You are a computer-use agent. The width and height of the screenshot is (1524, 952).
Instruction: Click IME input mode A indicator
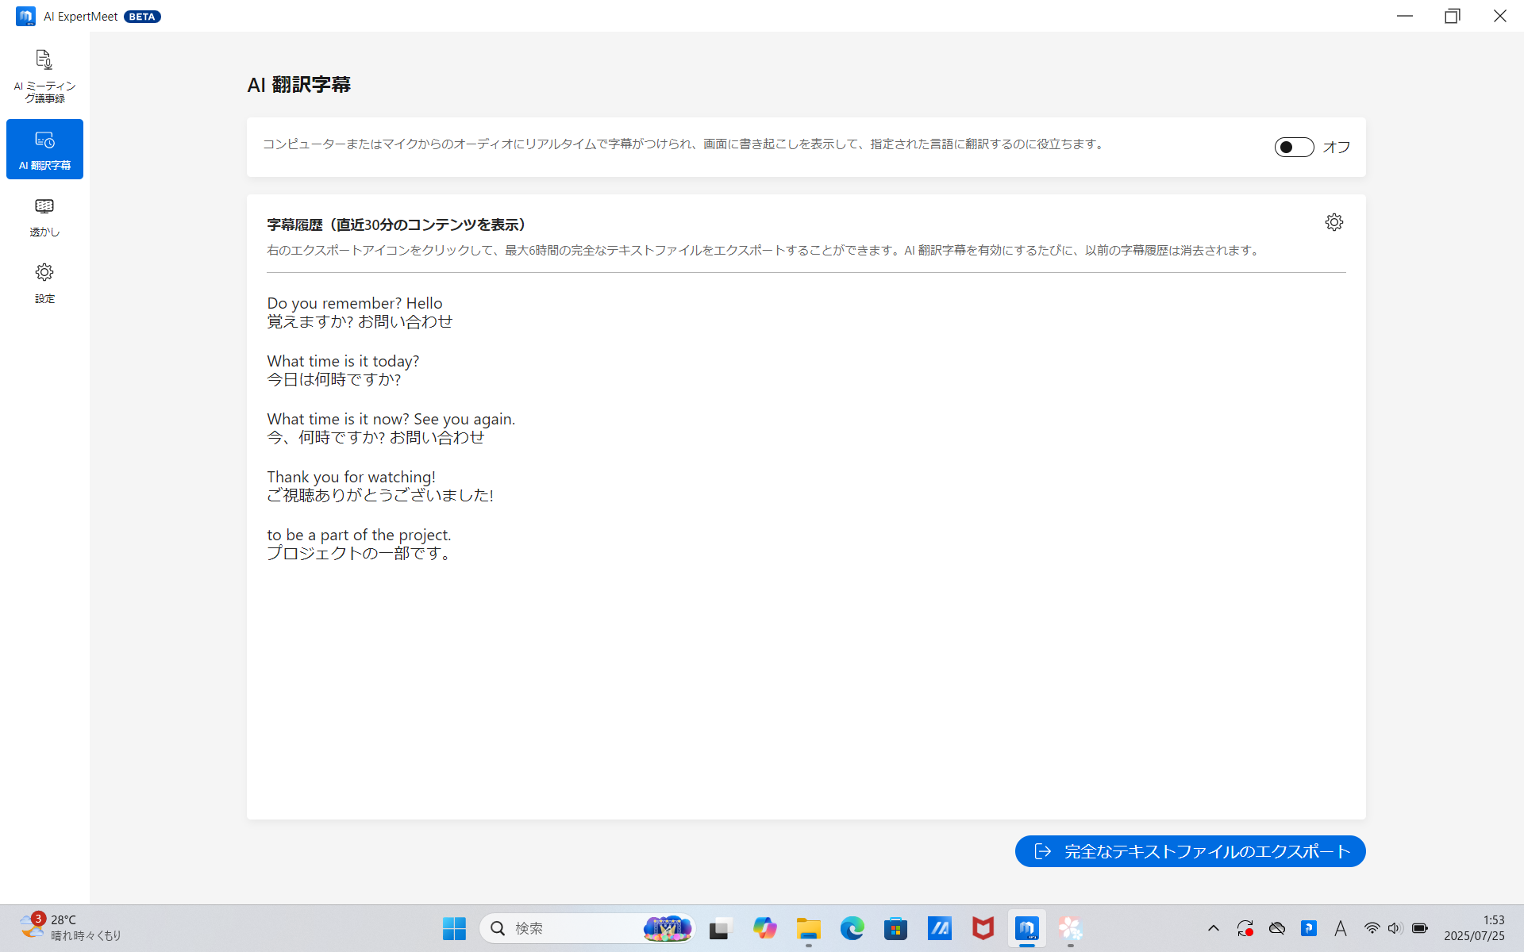pos(1340,928)
